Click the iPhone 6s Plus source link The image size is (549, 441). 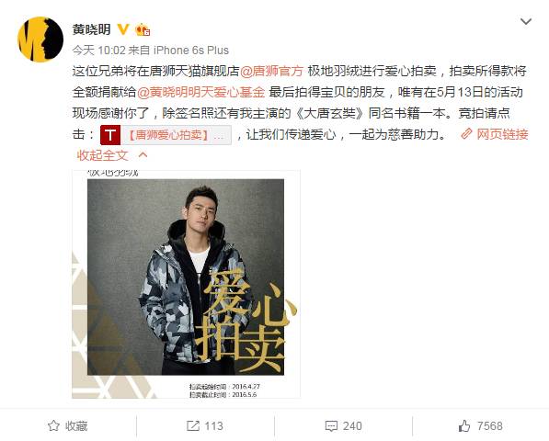tap(191, 51)
